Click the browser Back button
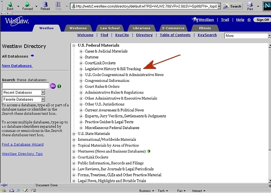 [x=10, y=6]
